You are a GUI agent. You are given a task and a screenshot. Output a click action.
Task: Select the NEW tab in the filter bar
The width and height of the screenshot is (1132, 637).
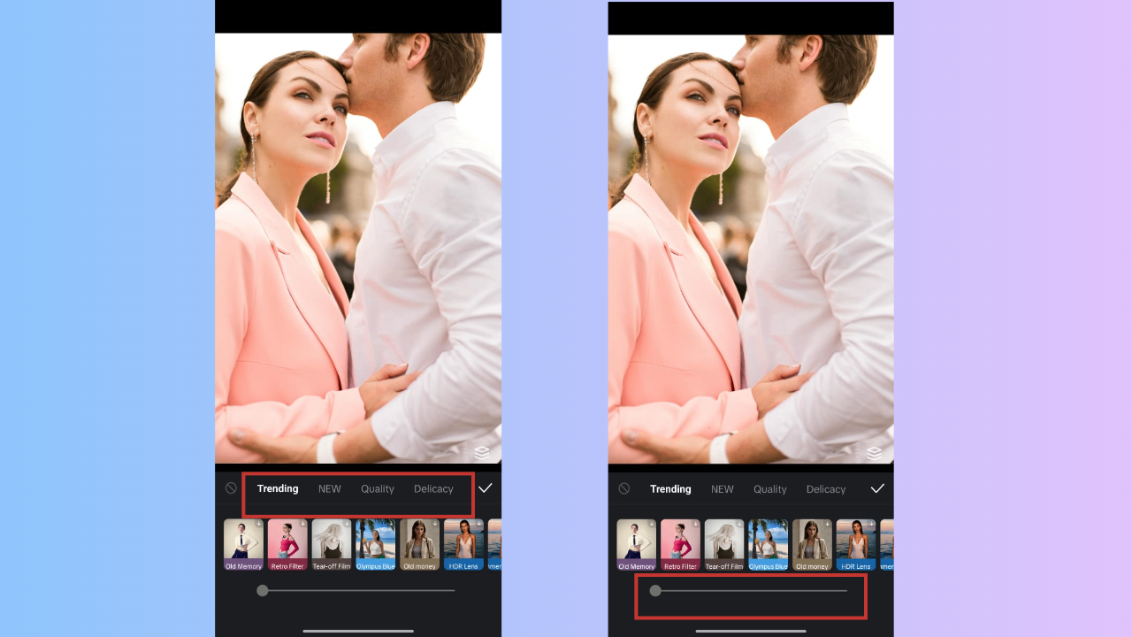329,488
